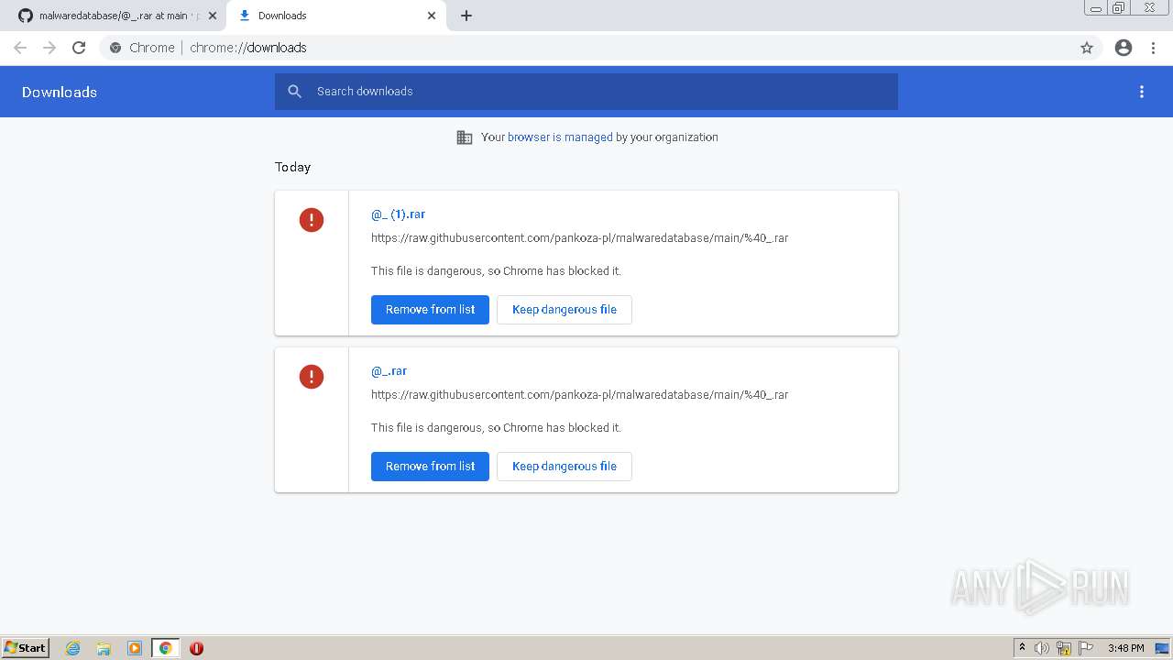This screenshot has height=660, width=1173.
Task: Reload the downloads page
Action: click(79, 48)
